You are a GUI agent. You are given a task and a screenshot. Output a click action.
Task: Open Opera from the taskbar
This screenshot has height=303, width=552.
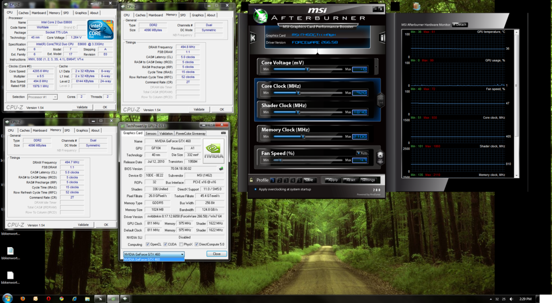(x=49, y=299)
